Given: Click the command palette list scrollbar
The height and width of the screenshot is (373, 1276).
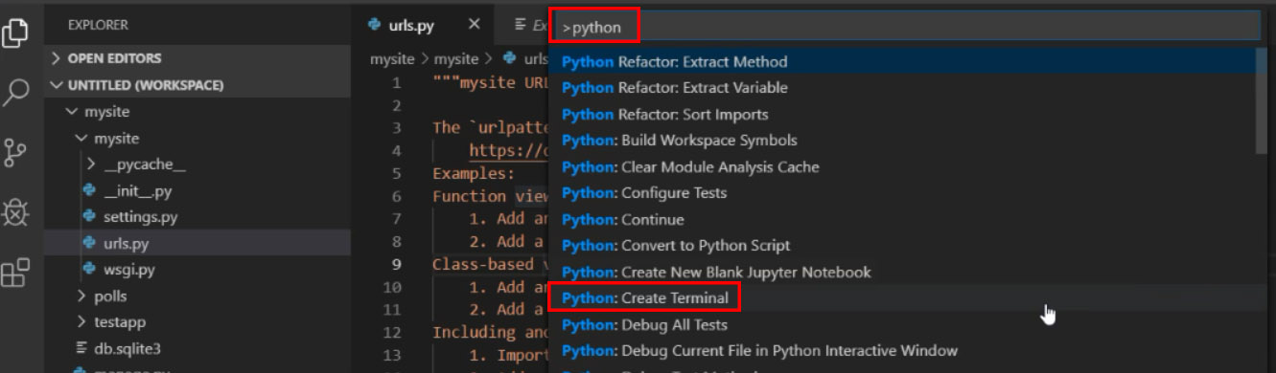Looking at the screenshot, I should pyautogui.click(x=1262, y=100).
